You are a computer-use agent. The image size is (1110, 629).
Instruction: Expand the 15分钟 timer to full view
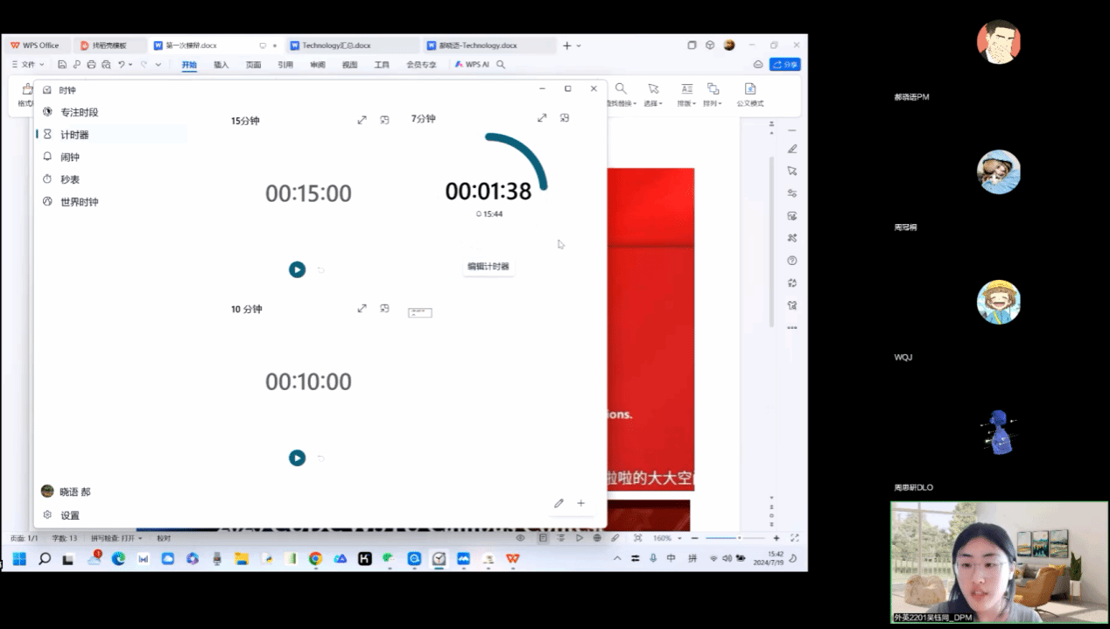click(362, 120)
